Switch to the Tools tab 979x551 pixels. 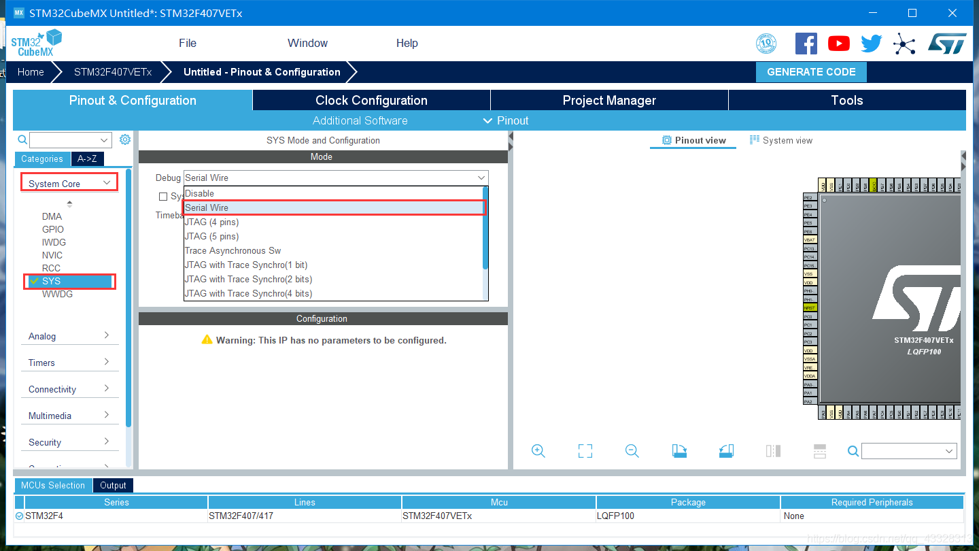tap(847, 100)
